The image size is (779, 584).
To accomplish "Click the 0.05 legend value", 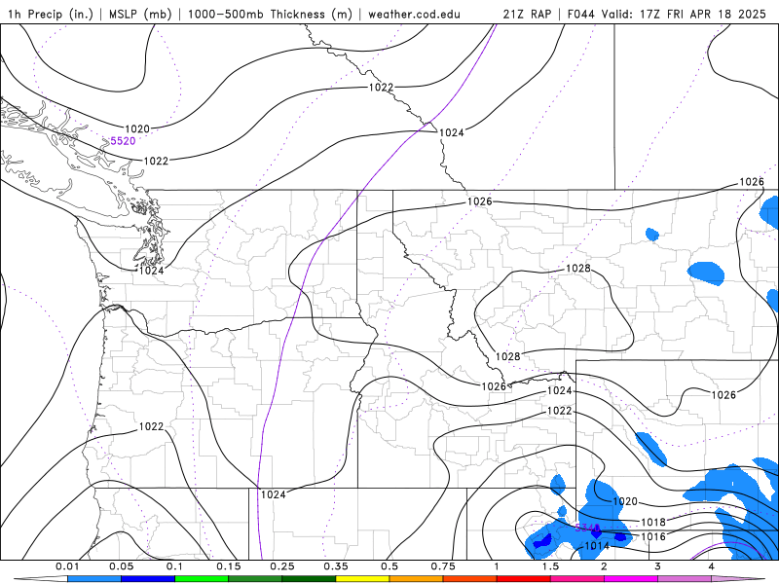I will tap(121, 566).
